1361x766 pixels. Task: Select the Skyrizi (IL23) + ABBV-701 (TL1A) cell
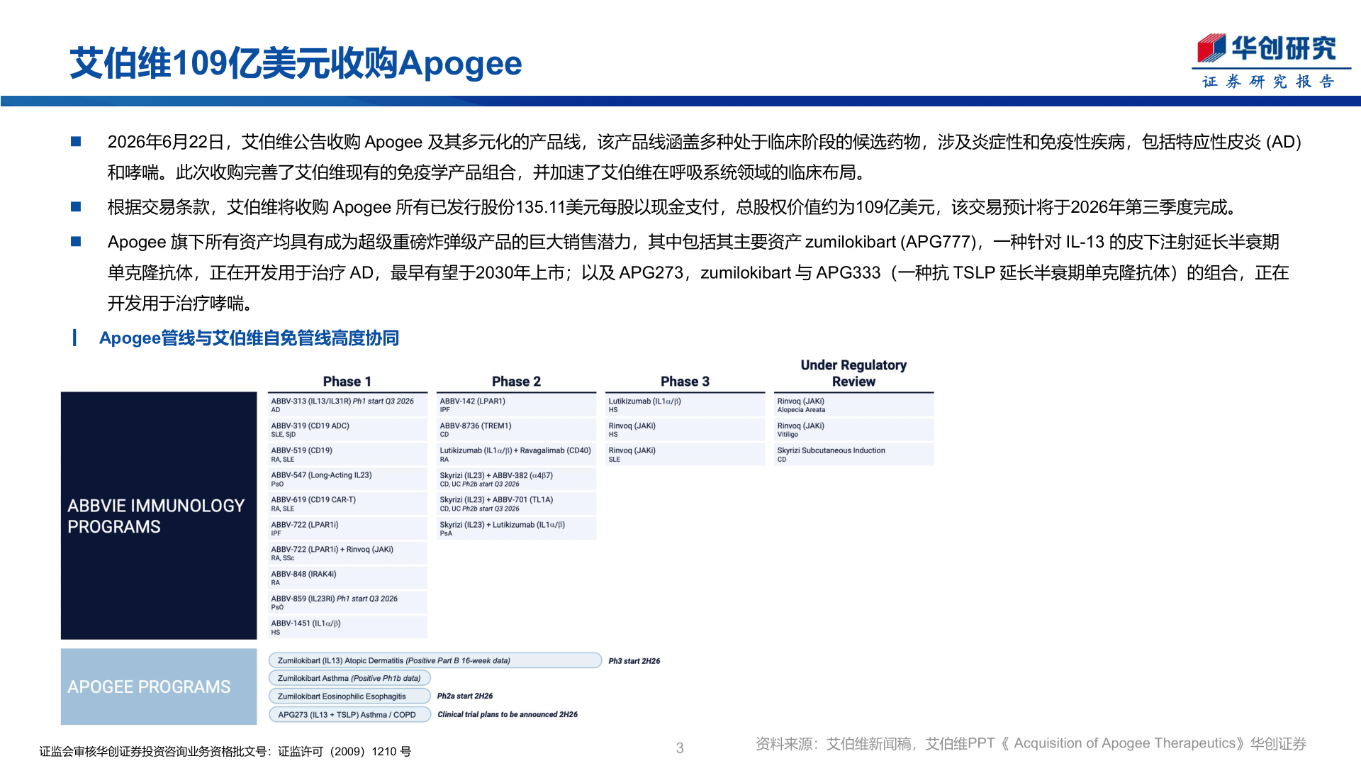516,504
